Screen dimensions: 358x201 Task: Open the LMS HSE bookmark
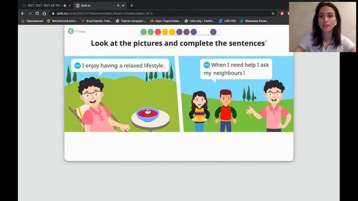click(x=228, y=21)
